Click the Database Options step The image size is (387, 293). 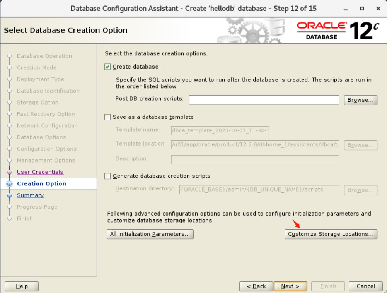(41, 137)
